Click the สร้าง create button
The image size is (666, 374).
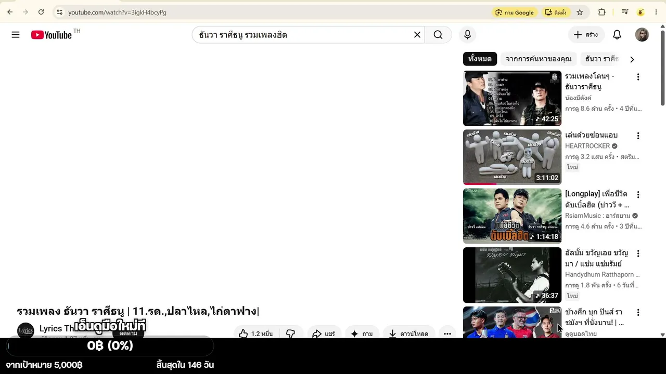pos(586,35)
